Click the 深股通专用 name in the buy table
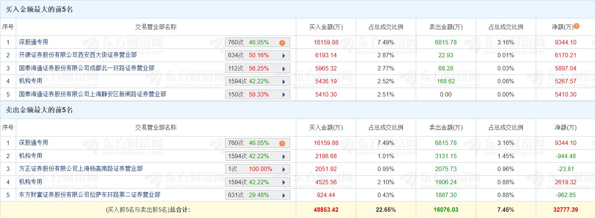Image resolution: width=595 pixels, height=218 pixels. [33, 42]
